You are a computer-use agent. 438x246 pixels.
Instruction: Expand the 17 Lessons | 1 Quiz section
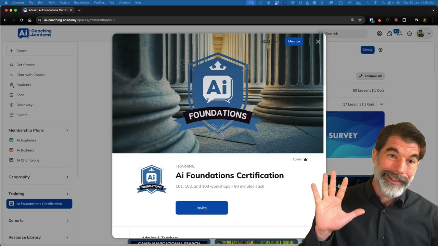tap(382, 104)
